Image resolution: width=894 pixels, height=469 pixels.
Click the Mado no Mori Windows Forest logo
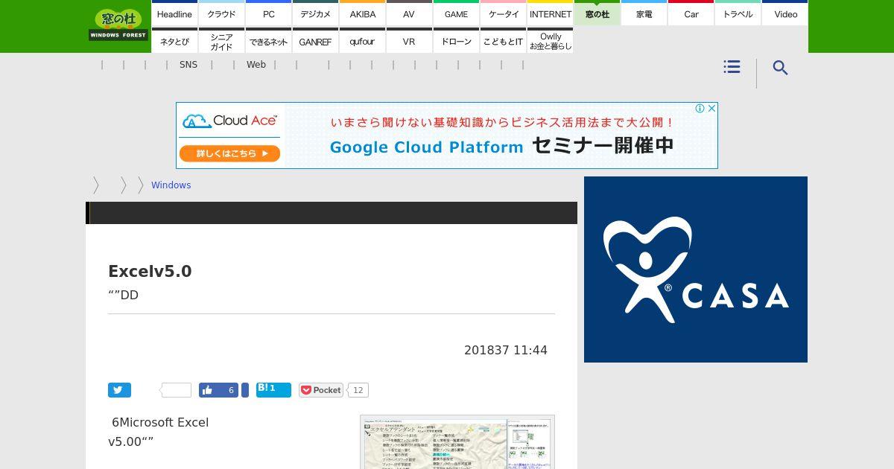point(118,25)
